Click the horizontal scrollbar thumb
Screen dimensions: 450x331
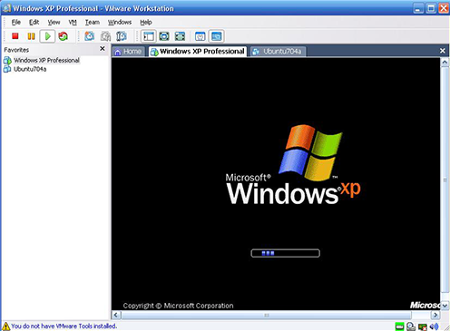266,315
